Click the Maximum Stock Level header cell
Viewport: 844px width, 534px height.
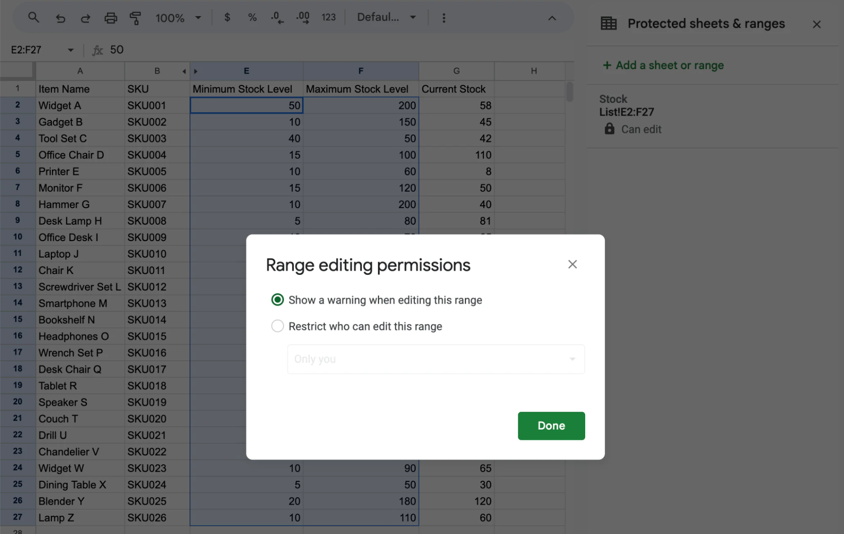click(x=361, y=89)
